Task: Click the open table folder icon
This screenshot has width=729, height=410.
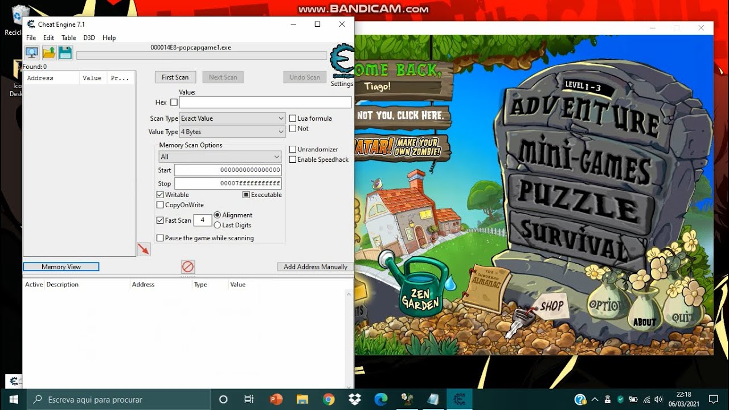Action: [49, 53]
